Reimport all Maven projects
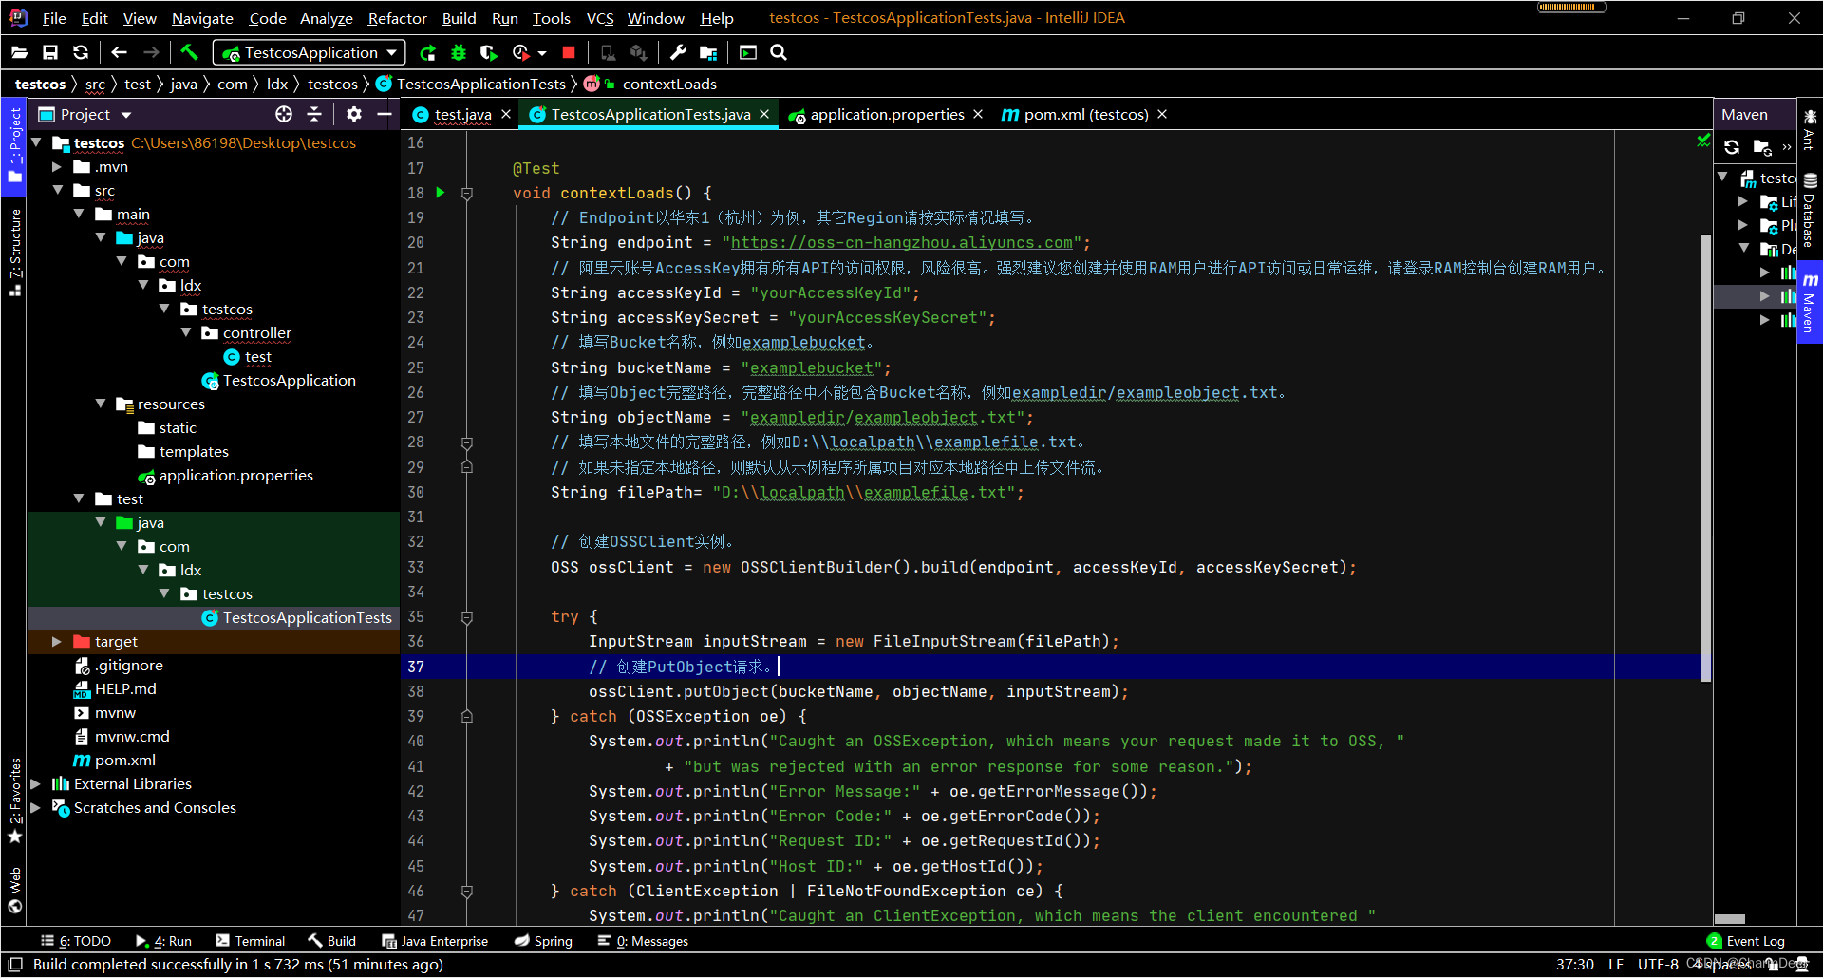Viewport: 1823px width, 978px height. 1732,147
